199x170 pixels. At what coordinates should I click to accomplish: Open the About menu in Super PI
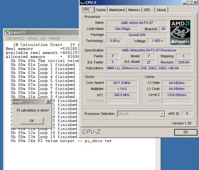(x=37, y=38)
